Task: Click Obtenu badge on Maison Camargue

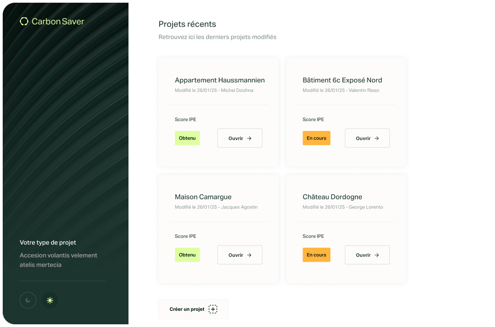Action: point(187,255)
